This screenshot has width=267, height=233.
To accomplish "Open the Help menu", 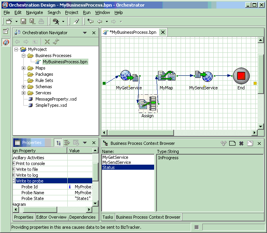I will [x=118, y=12].
